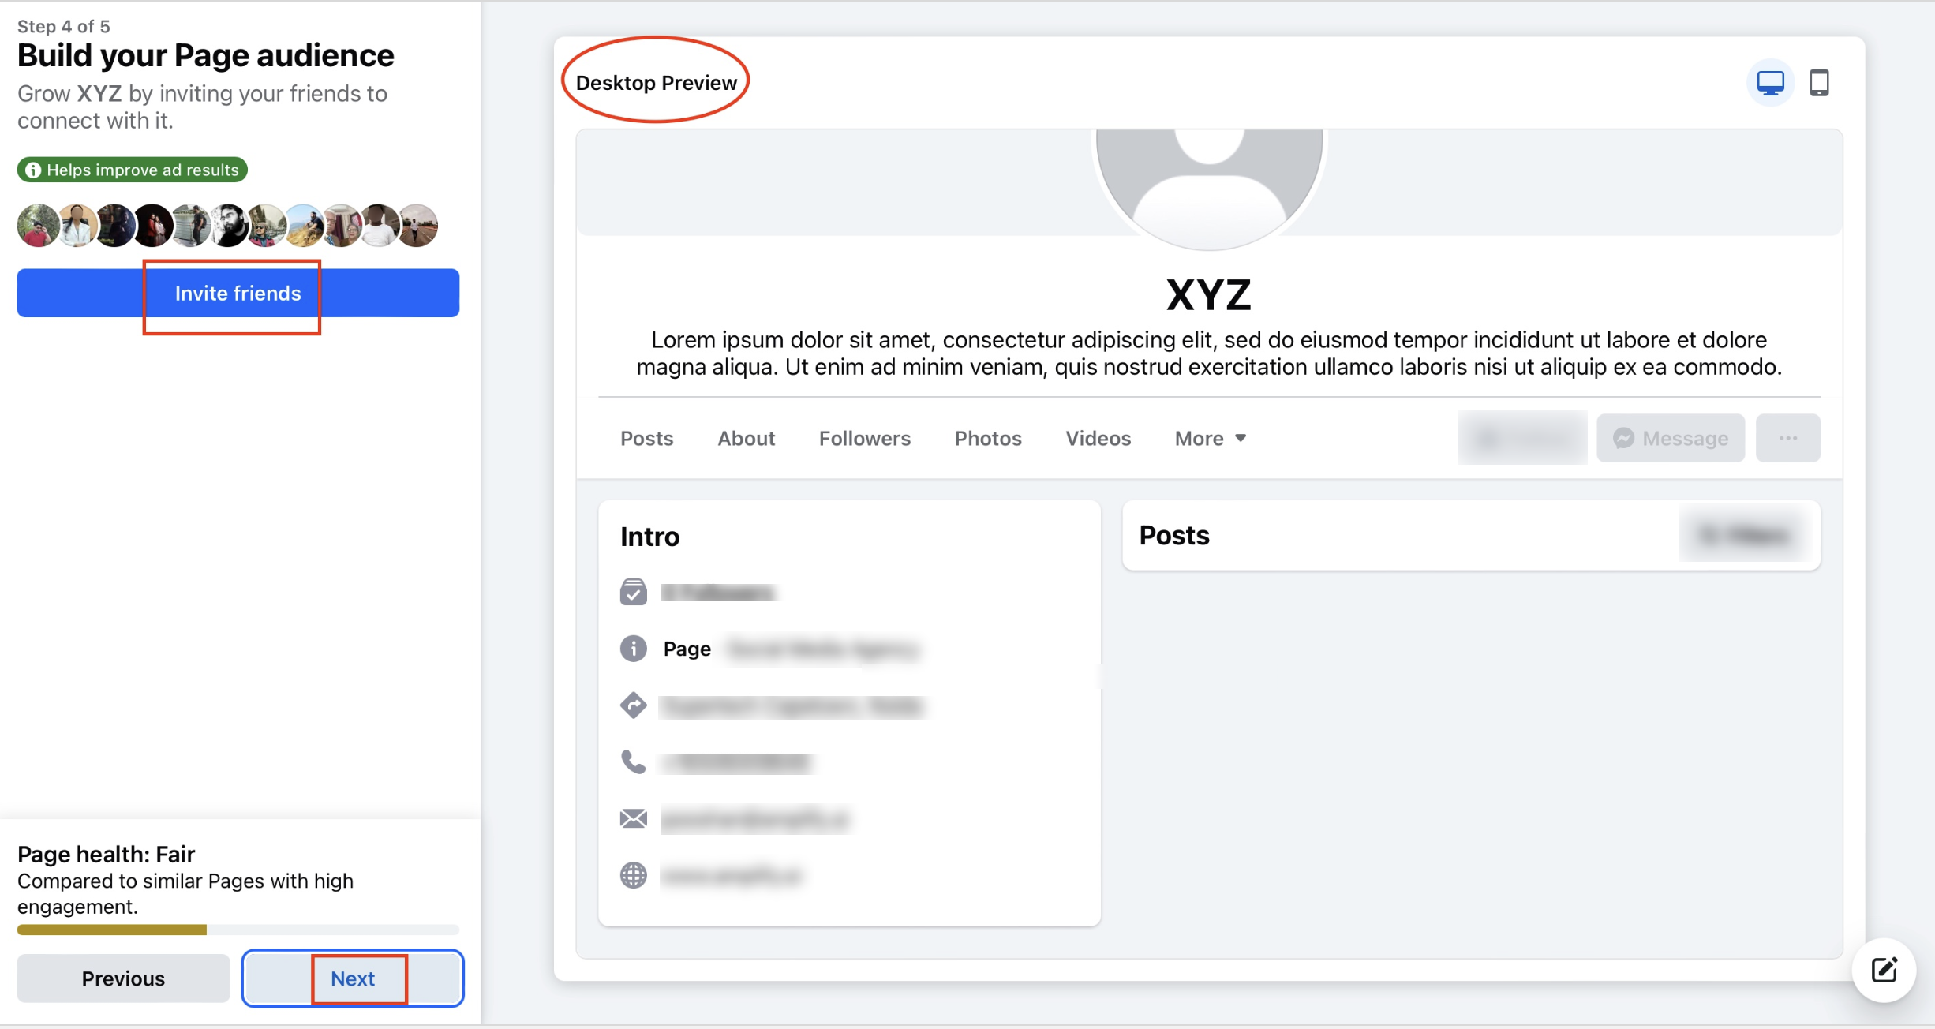1935x1029 pixels.
Task: Click the directions arrow icon in Intro
Action: 633,705
